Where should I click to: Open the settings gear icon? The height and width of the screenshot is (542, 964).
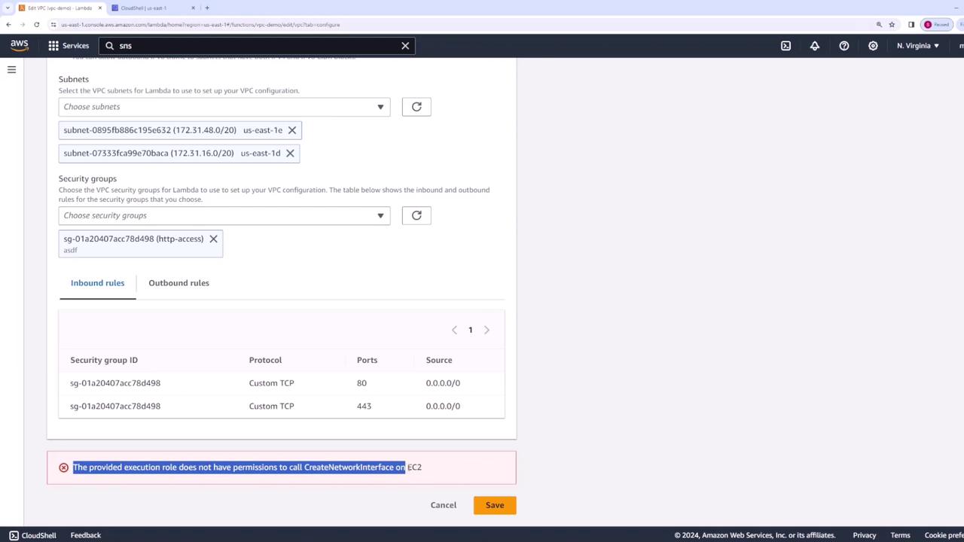tap(873, 46)
